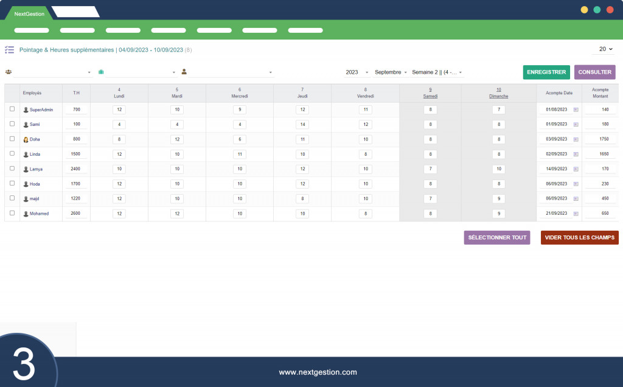The image size is (623, 387).
Task: Click Sami's Lundi hours field
Action: click(119, 124)
